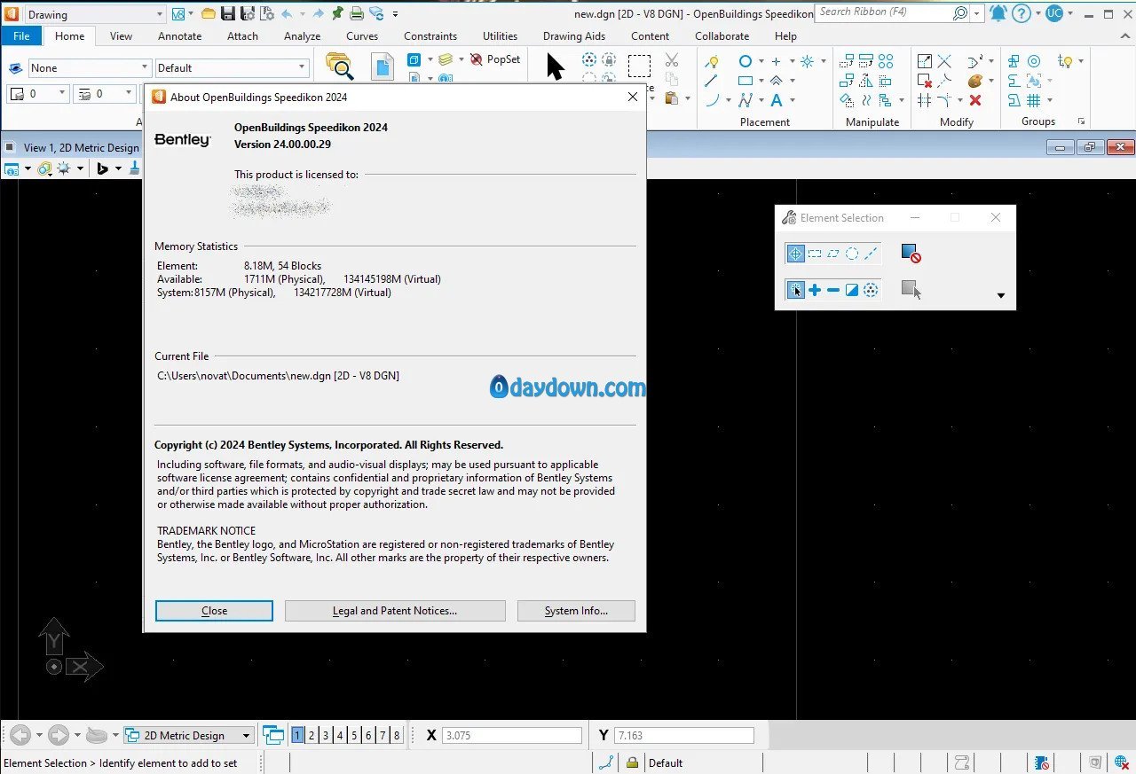
Task: Switch to the Annotate ribbon tab
Action: click(180, 36)
